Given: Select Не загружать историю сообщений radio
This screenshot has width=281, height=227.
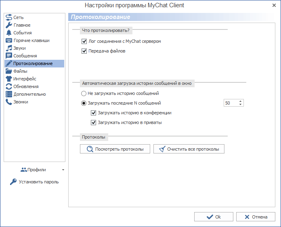Looking at the screenshot, I should tap(84, 93).
